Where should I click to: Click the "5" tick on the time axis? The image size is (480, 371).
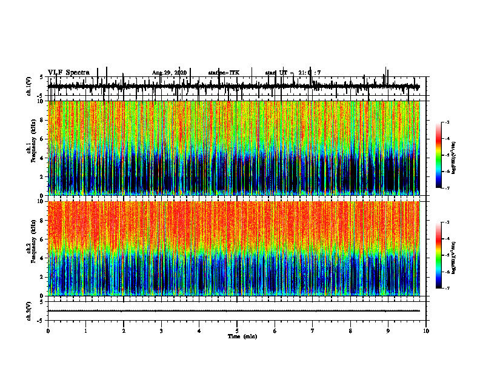pyautogui.click(x=237, y=331)
